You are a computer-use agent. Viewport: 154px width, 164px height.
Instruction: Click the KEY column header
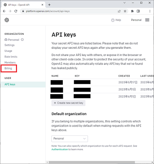coord(77,76)
